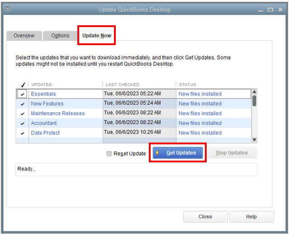
Task: Click the Ready... status message box
Action: (137, 170)
